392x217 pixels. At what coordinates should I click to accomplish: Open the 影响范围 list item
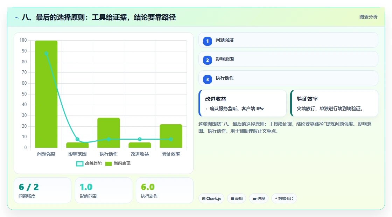pyautogui.click(x=288, y=59)
